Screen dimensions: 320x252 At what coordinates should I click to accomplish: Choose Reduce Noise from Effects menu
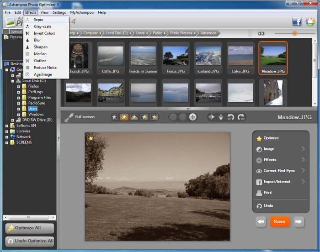[x=46, y=68]
